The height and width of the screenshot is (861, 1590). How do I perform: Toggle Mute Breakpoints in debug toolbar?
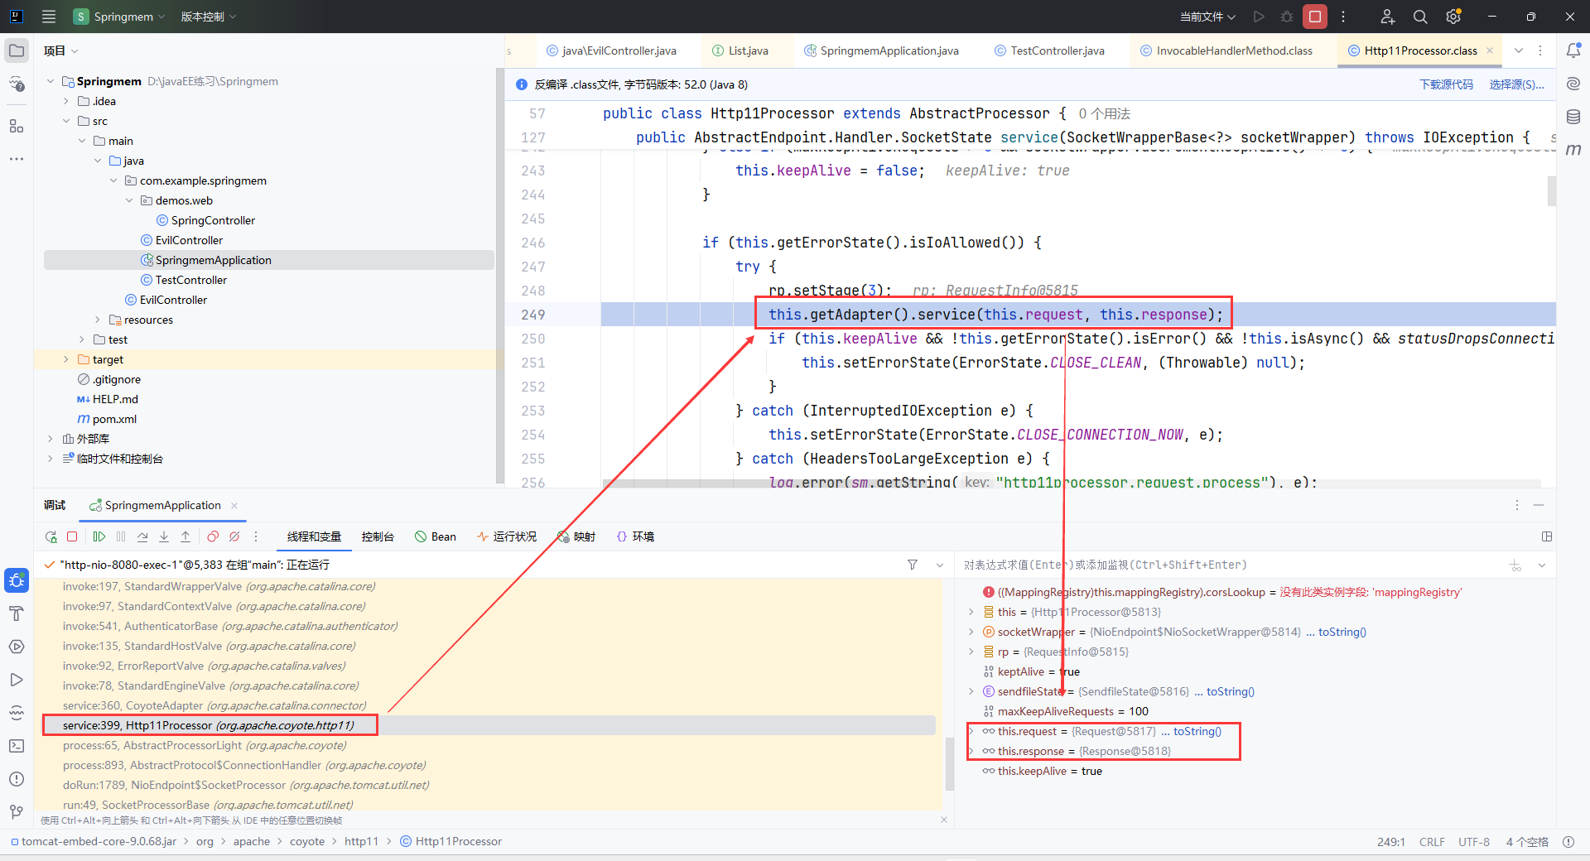(234, 536)
